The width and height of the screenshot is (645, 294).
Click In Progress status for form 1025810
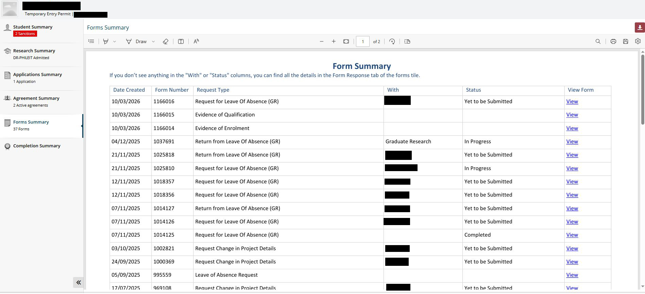click(478, 168)
